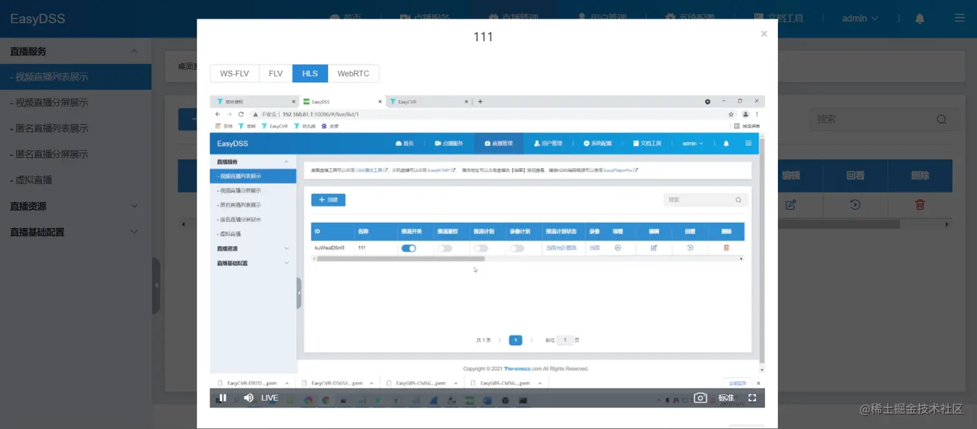
Task: Click the table scrollbar left arrow
Action: click(183, 224)
